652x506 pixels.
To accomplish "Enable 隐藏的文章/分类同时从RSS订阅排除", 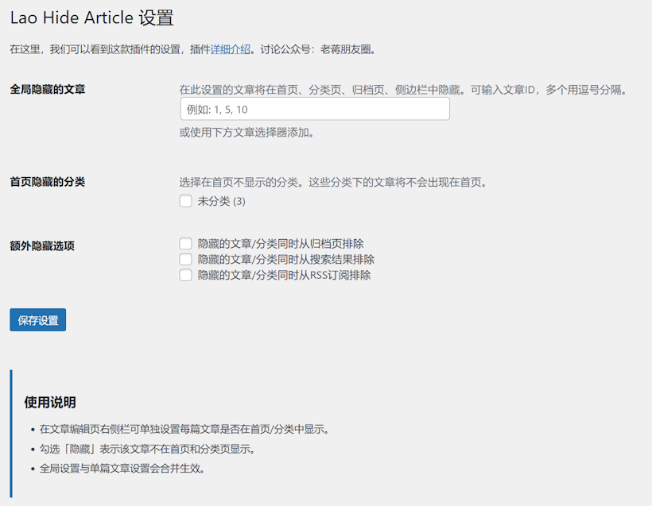I will 185,275.
